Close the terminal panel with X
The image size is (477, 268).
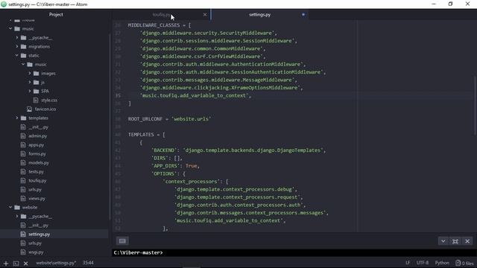click(x=467, y=241)
